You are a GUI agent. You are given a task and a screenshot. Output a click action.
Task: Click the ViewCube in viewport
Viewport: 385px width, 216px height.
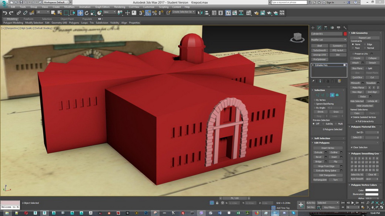click(x=297, y=37)
